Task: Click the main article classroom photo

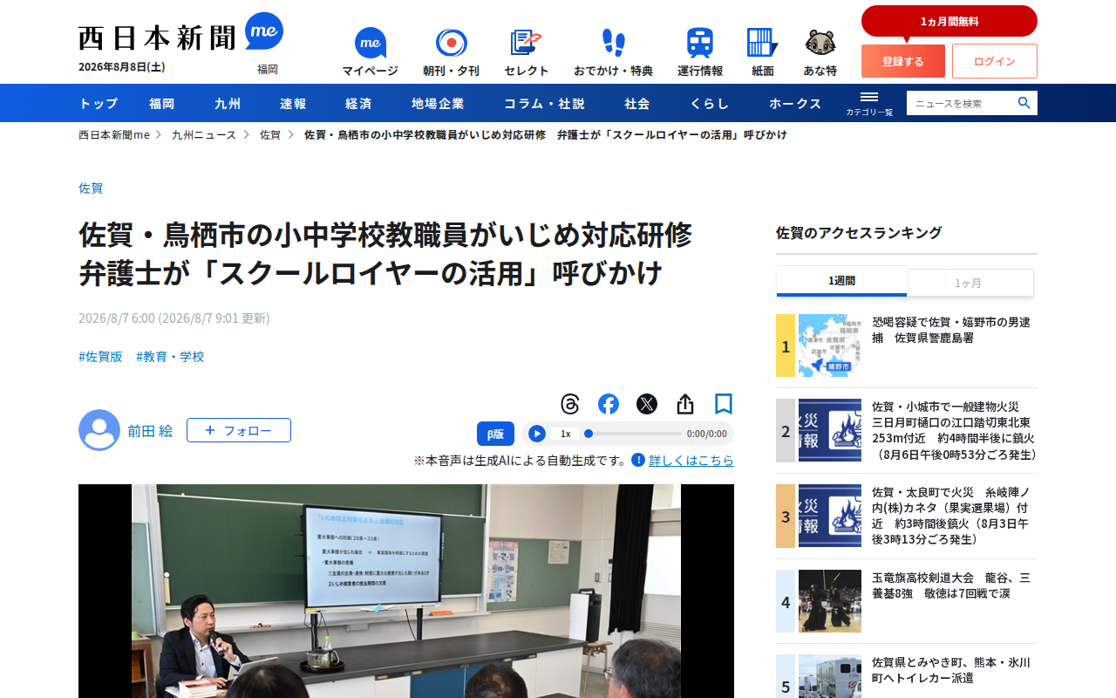Action: click(406, 591)
